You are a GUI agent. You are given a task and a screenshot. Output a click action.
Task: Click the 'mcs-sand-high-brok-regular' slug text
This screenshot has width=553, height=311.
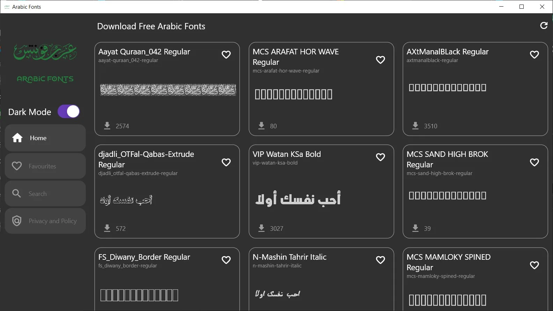[x=440, y=173]
